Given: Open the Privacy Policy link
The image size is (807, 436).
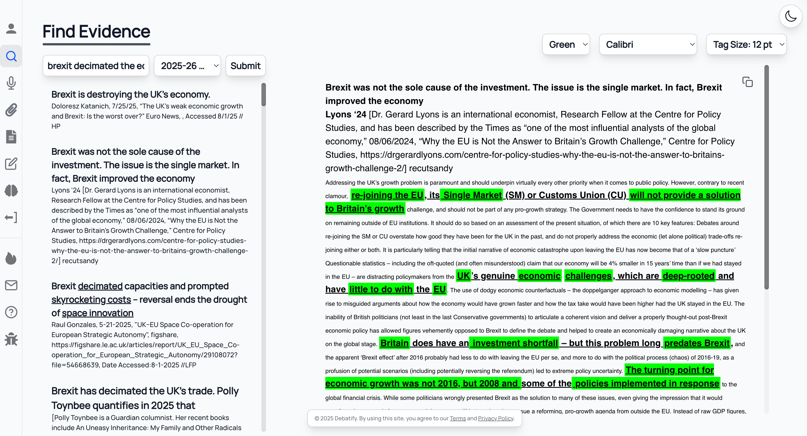Looking at the screenshot, I should click(496, 418).
